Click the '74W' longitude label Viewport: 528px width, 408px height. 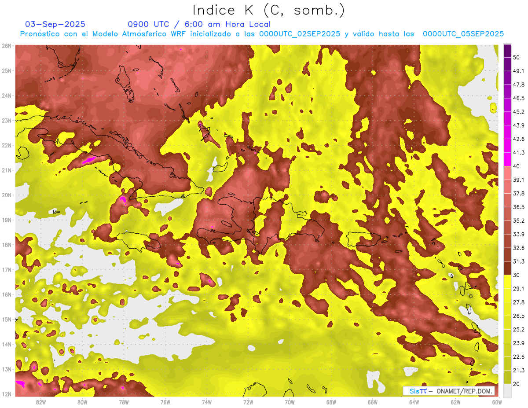coord(206,402)
